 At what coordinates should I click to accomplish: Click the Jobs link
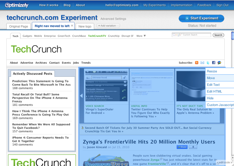point(76,63)
